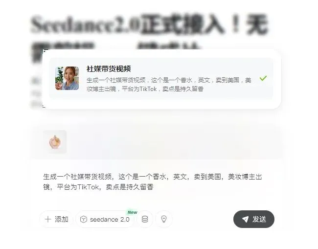318x249 pixels.
Task: Click the plus icon next to 添加
Action: [x=48, y=219]
